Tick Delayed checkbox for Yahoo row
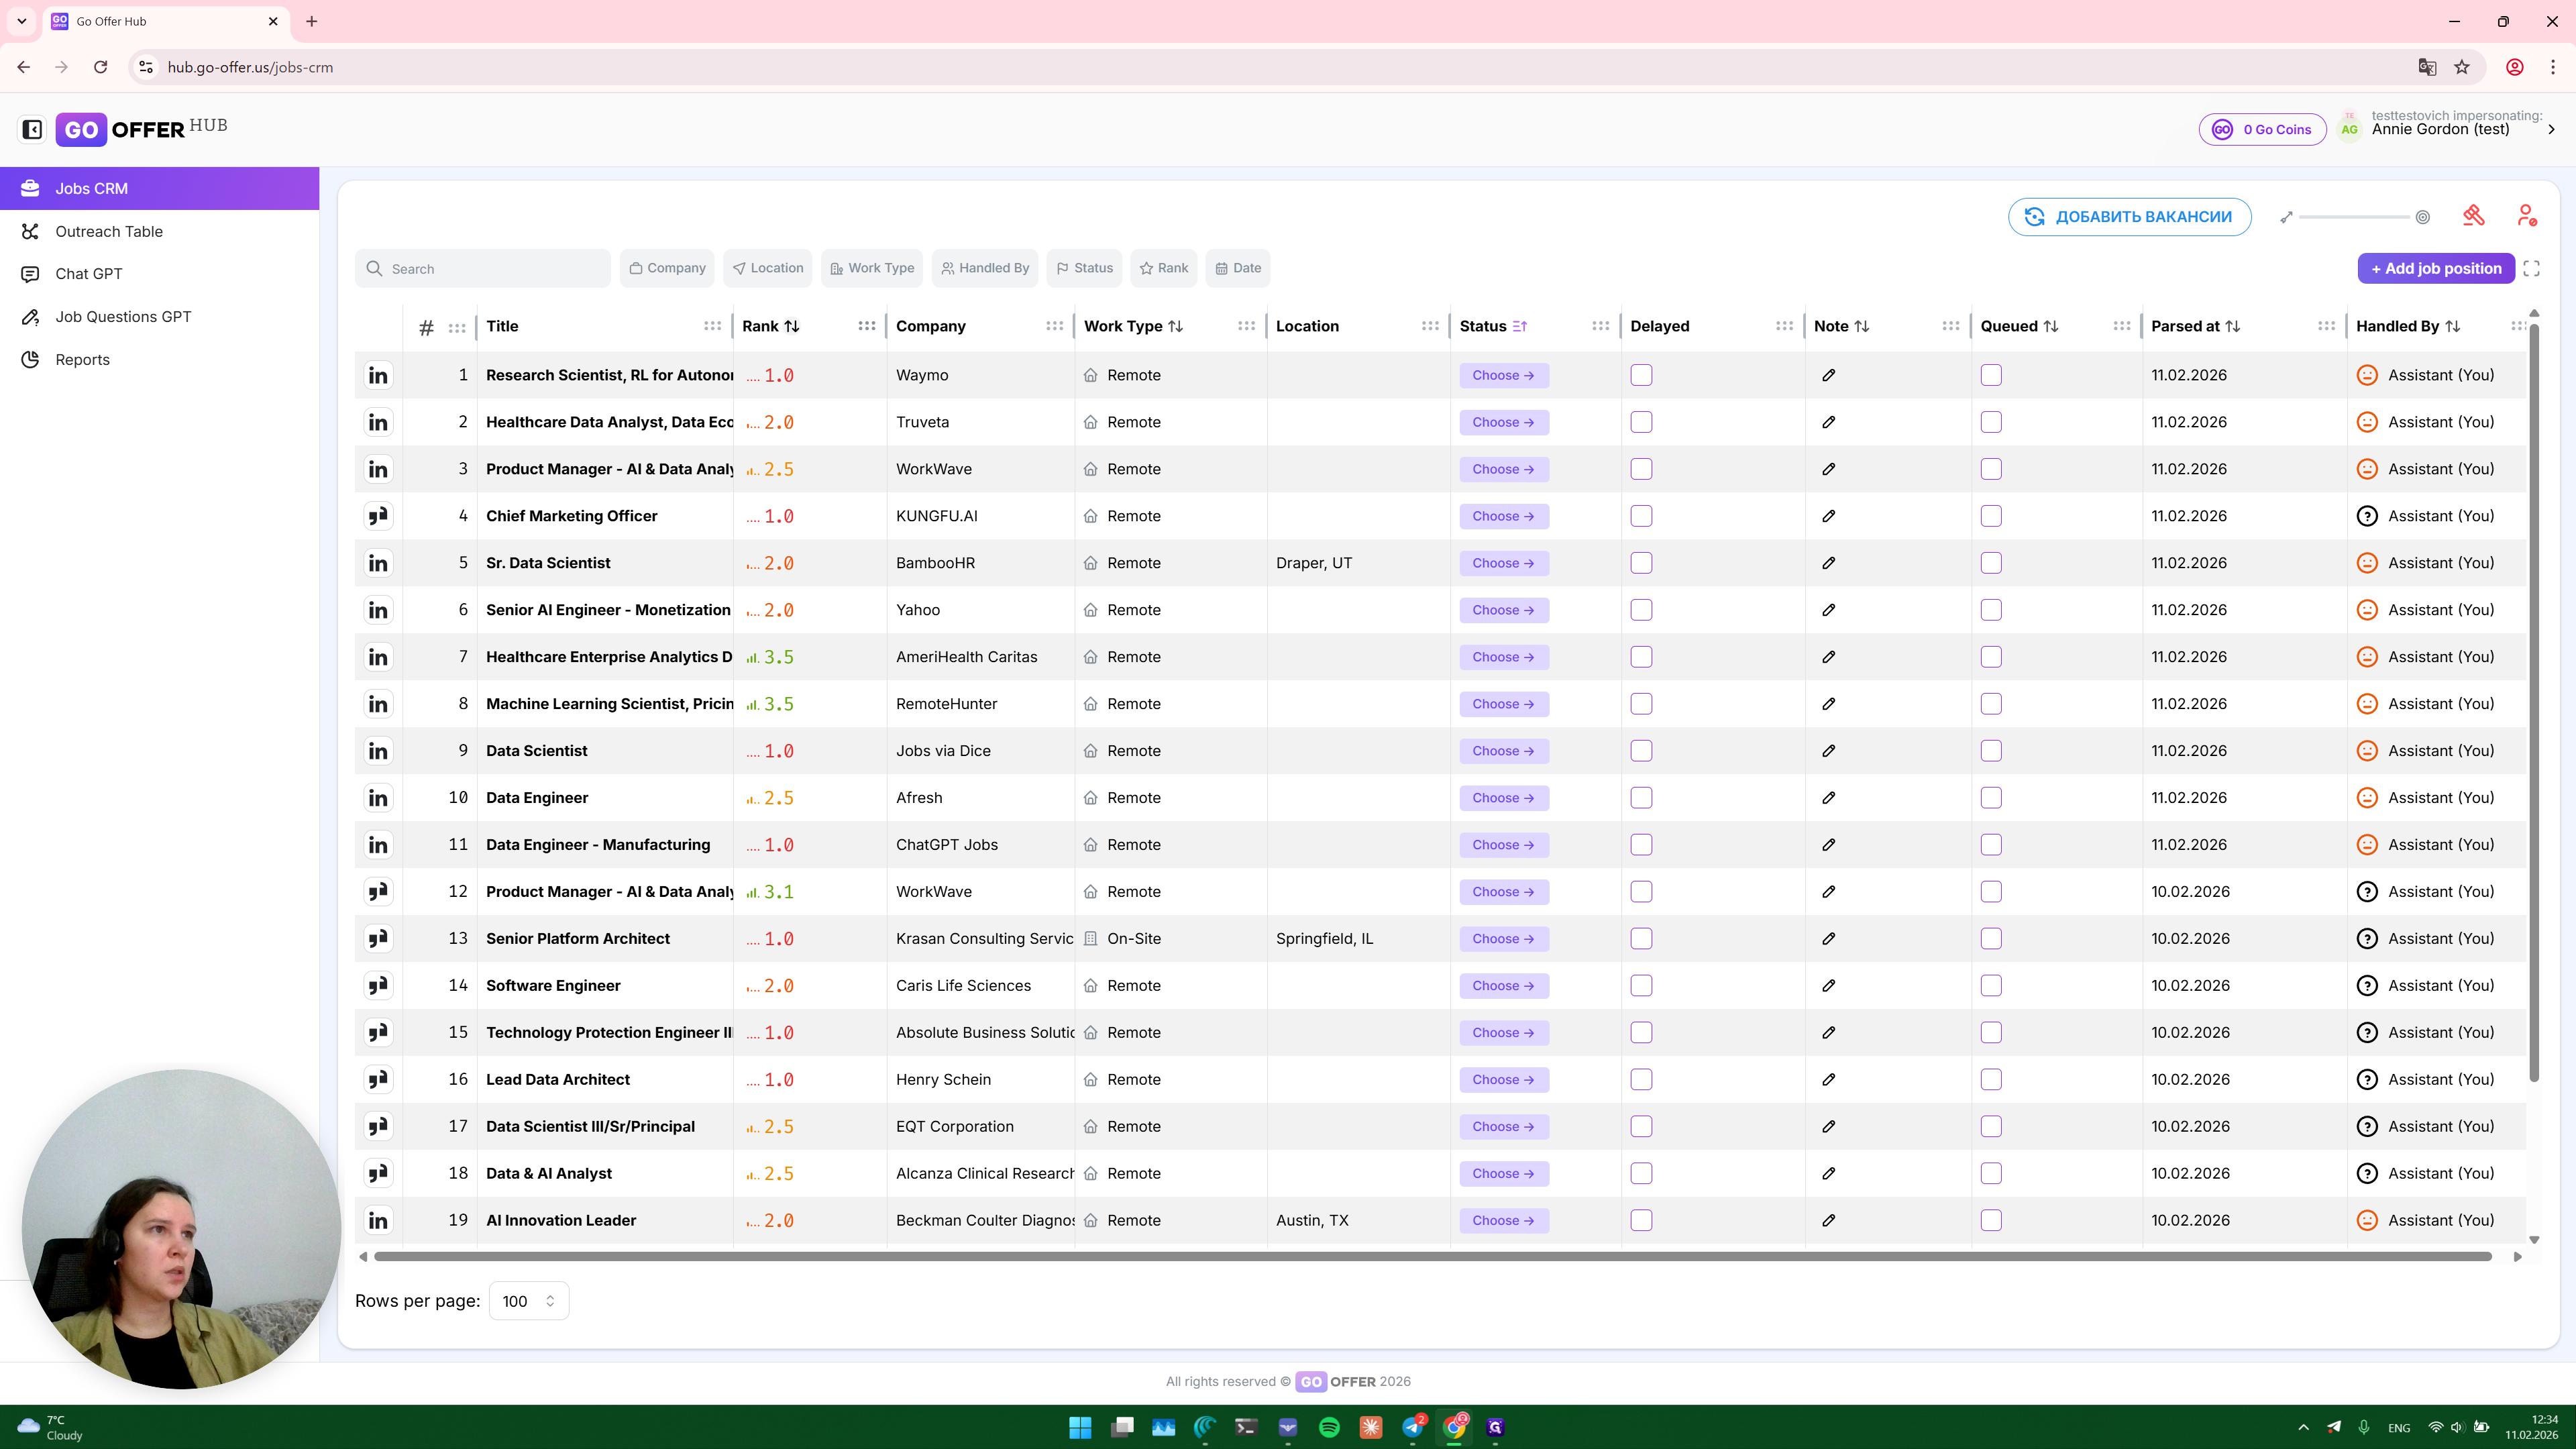Viewport: 2576px width, 1449px height. [1641, 610]
